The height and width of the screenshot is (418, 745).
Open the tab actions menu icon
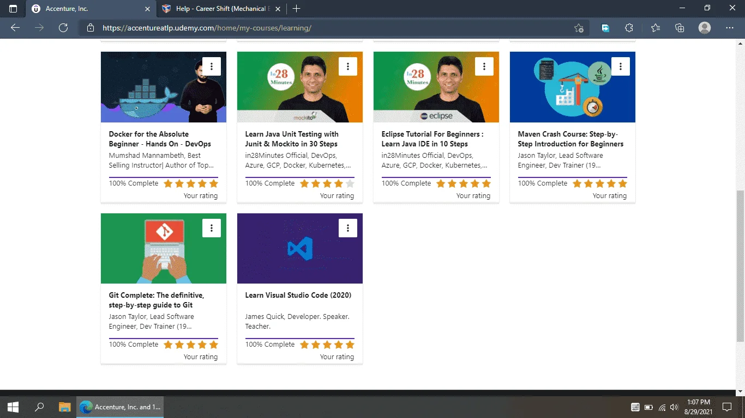(13, 9)
